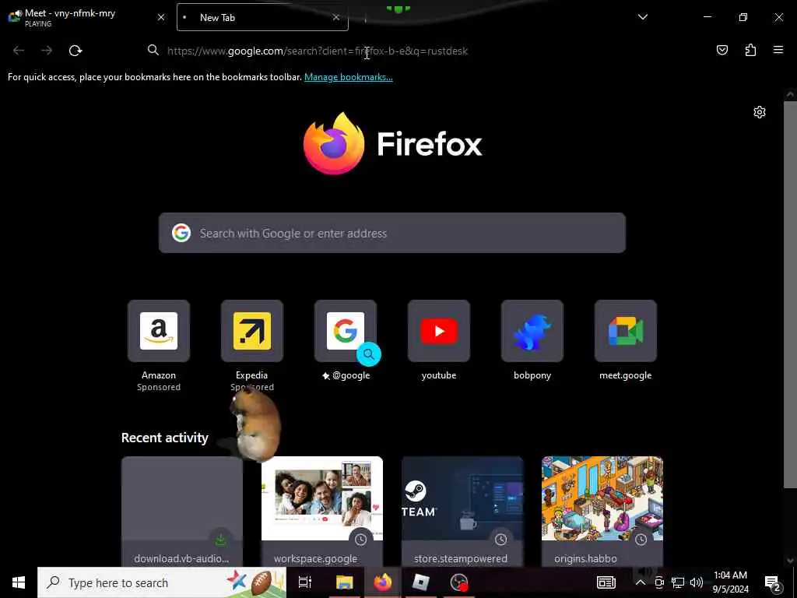Open the list all tabs dropdown
This screenshot has height=598, width=797.
(642, 17)
